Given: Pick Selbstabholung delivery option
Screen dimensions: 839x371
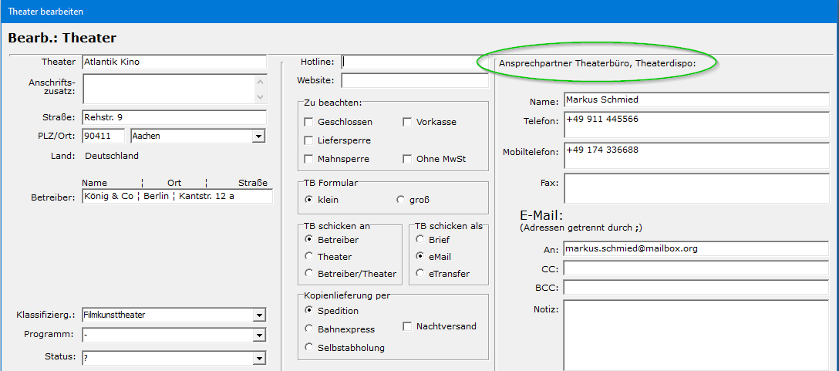Looking at the screenshot, I should point(309,348).
